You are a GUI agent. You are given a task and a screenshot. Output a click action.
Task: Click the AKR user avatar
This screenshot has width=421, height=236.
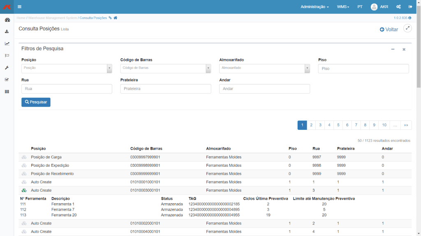(x=374, y=7)
